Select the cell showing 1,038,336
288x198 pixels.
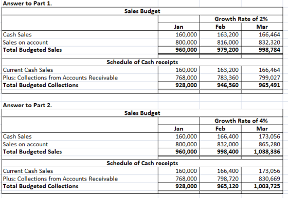tap(262, 152)
